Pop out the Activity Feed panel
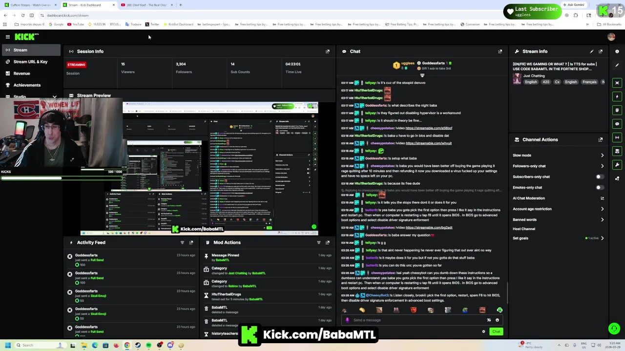Screen dimensions: 625x351 (191, 242)
